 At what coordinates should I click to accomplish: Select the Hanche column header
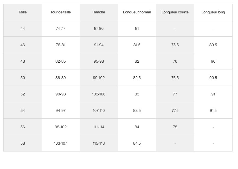(x=99, y=12)
